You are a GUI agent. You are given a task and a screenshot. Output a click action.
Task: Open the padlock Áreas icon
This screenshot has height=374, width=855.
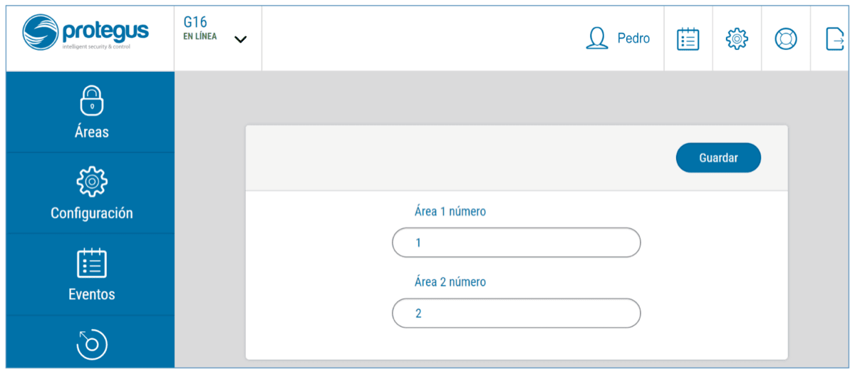tap(91, 100)
